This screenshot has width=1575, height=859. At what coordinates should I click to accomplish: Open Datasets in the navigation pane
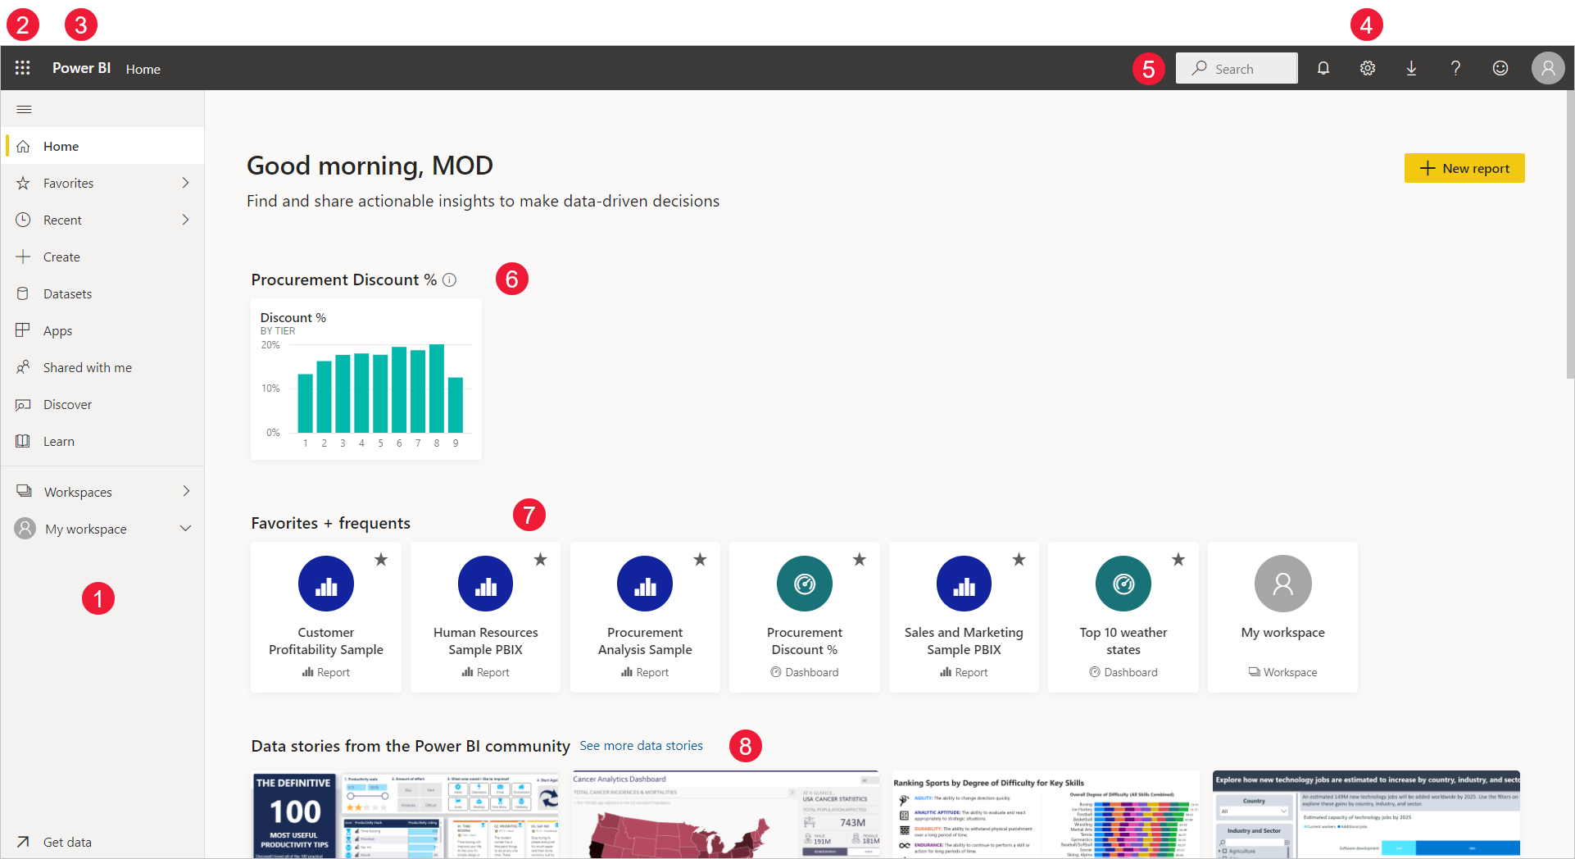pyautogui.click(x=103, y=293)
